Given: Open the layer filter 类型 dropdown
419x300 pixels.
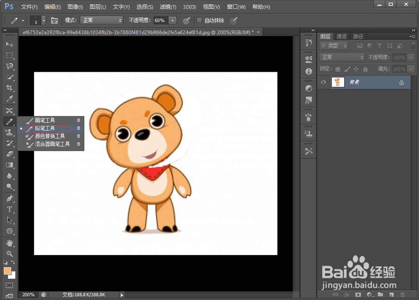Looking at the screenshot, I should [x=334, y=45].
